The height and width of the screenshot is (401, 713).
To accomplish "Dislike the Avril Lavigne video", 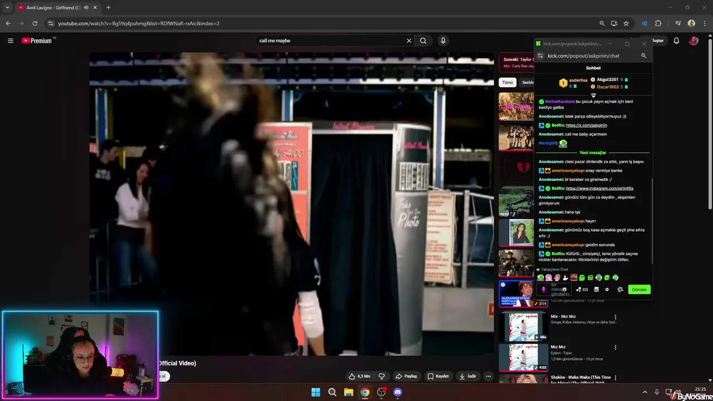I will click(382, 376).
